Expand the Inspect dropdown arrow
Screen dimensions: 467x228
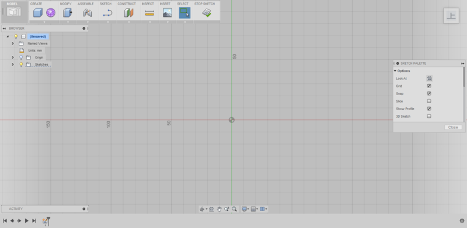click(x=150, y=22)
